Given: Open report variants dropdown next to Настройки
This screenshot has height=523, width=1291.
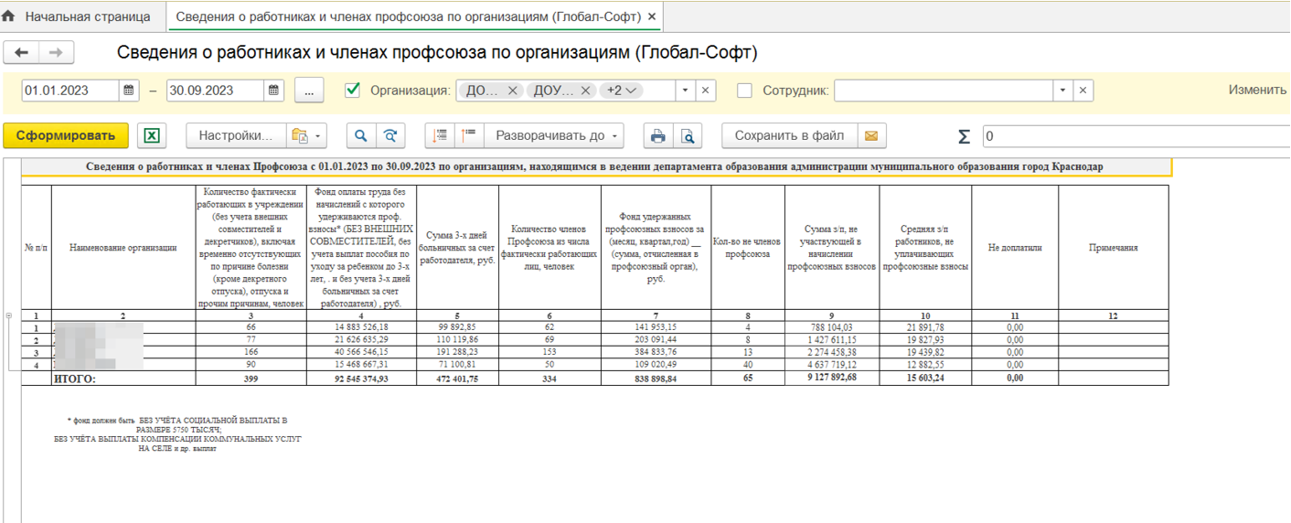Looking at the screenshot, I should pos(306,135).
